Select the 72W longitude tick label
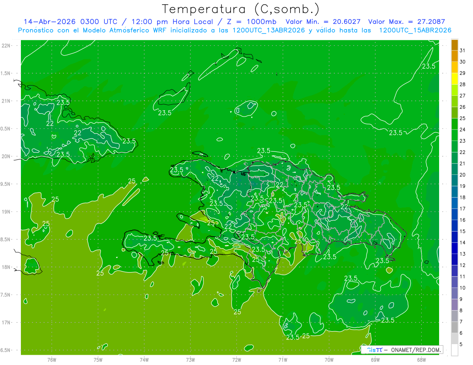473x365 pixels. [236, 359]
